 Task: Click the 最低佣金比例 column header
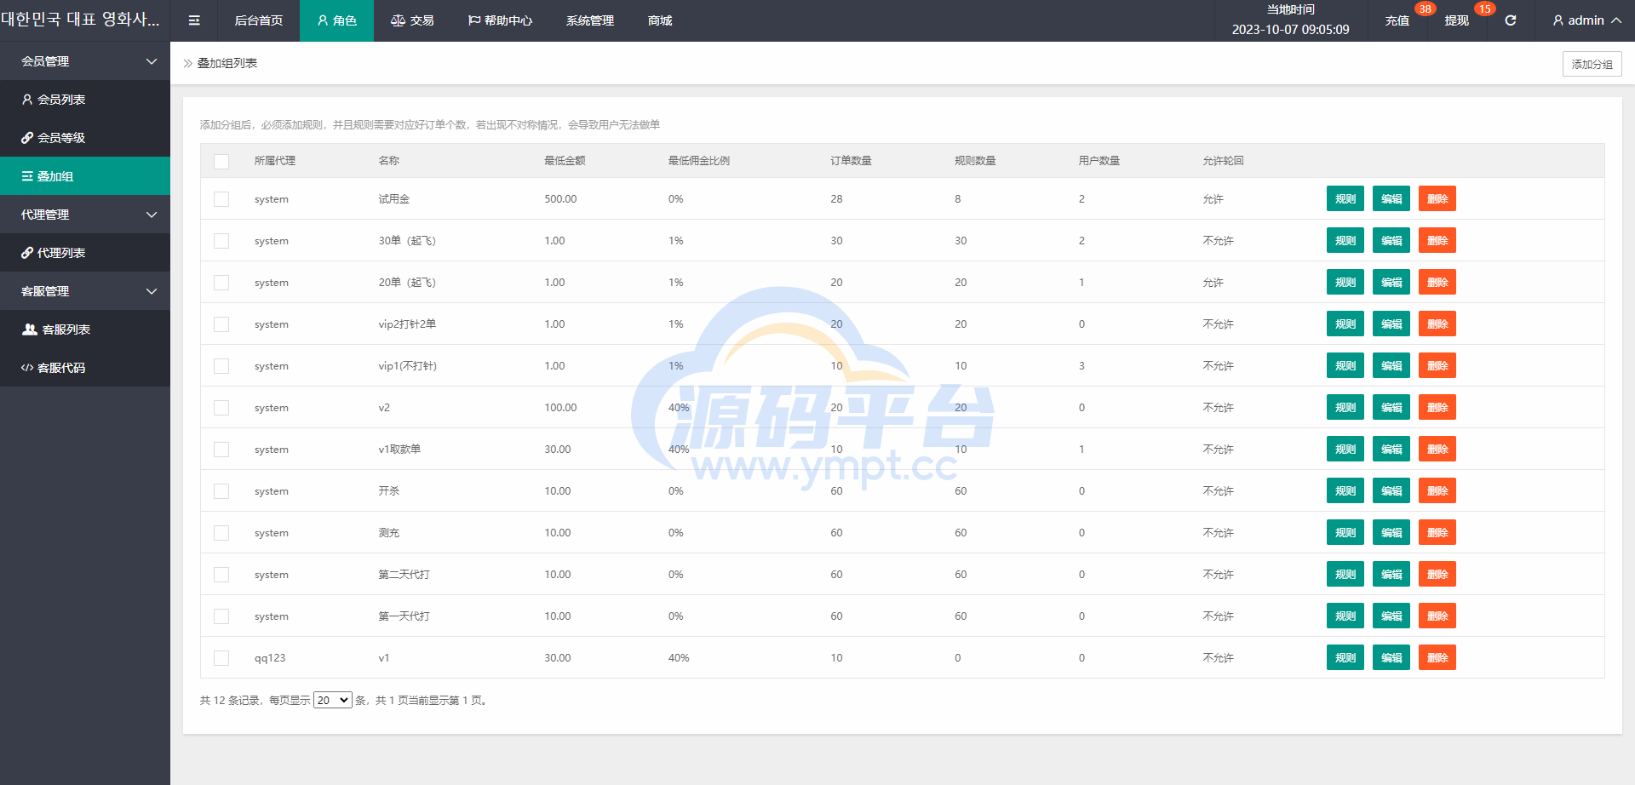[x=699, y=161]
